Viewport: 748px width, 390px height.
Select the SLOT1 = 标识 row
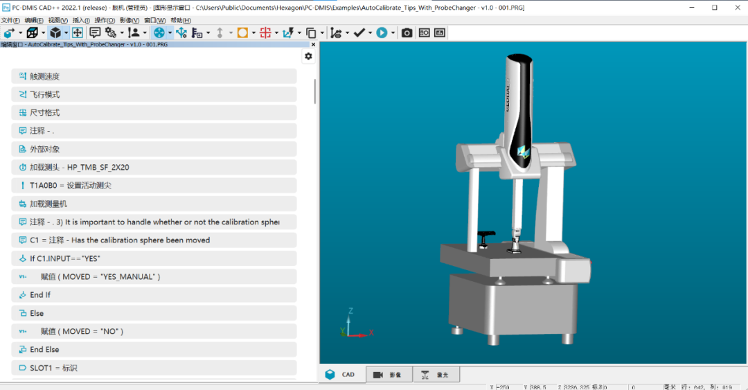coord(154,368)
